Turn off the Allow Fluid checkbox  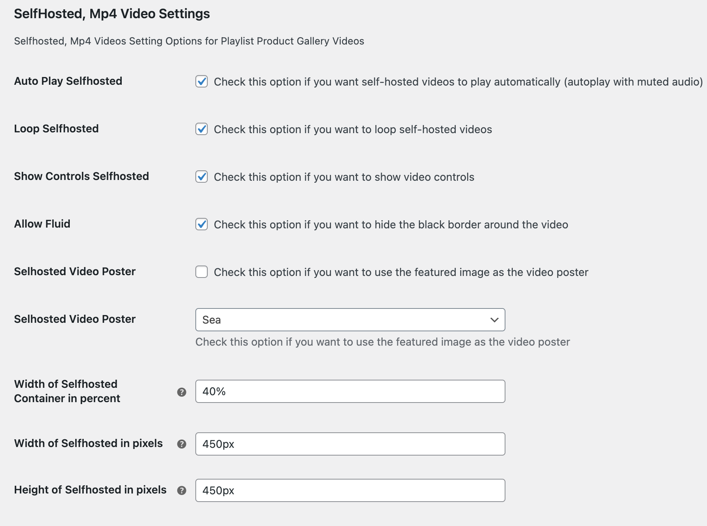[x=202, y=224]
